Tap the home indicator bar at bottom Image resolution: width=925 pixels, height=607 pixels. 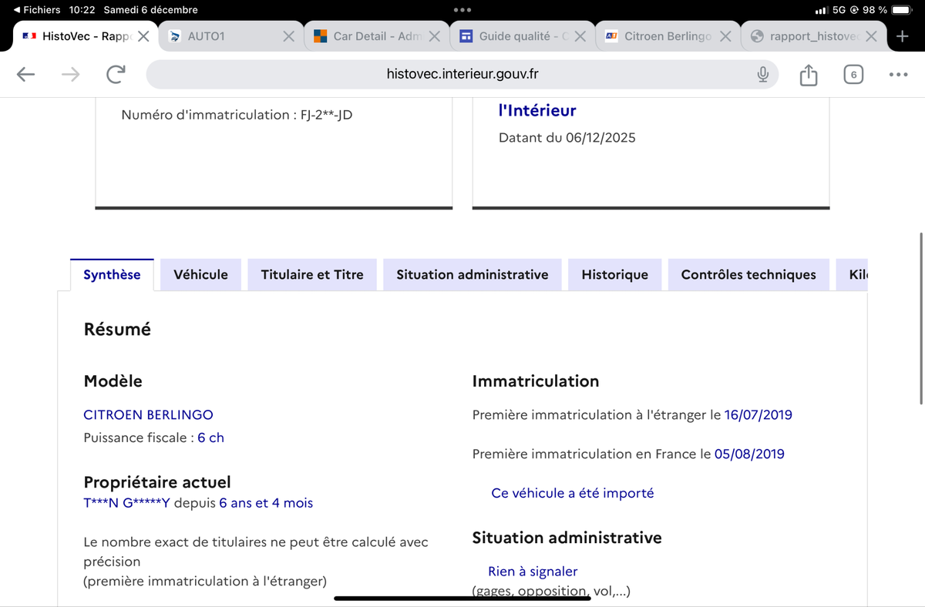(x=462, y=598)
